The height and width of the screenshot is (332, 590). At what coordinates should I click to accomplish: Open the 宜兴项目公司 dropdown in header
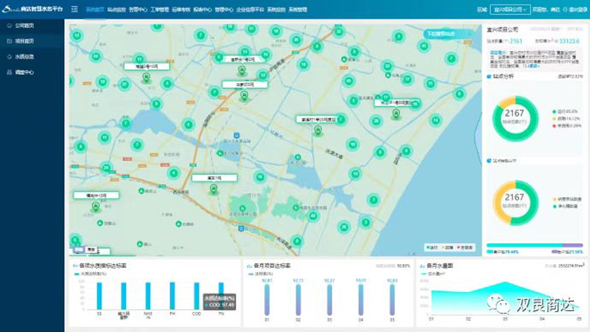(x=511, y=9)
